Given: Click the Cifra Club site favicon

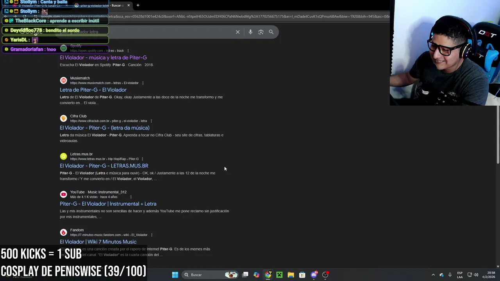Looking at the screenshot, I should point(63,118).
